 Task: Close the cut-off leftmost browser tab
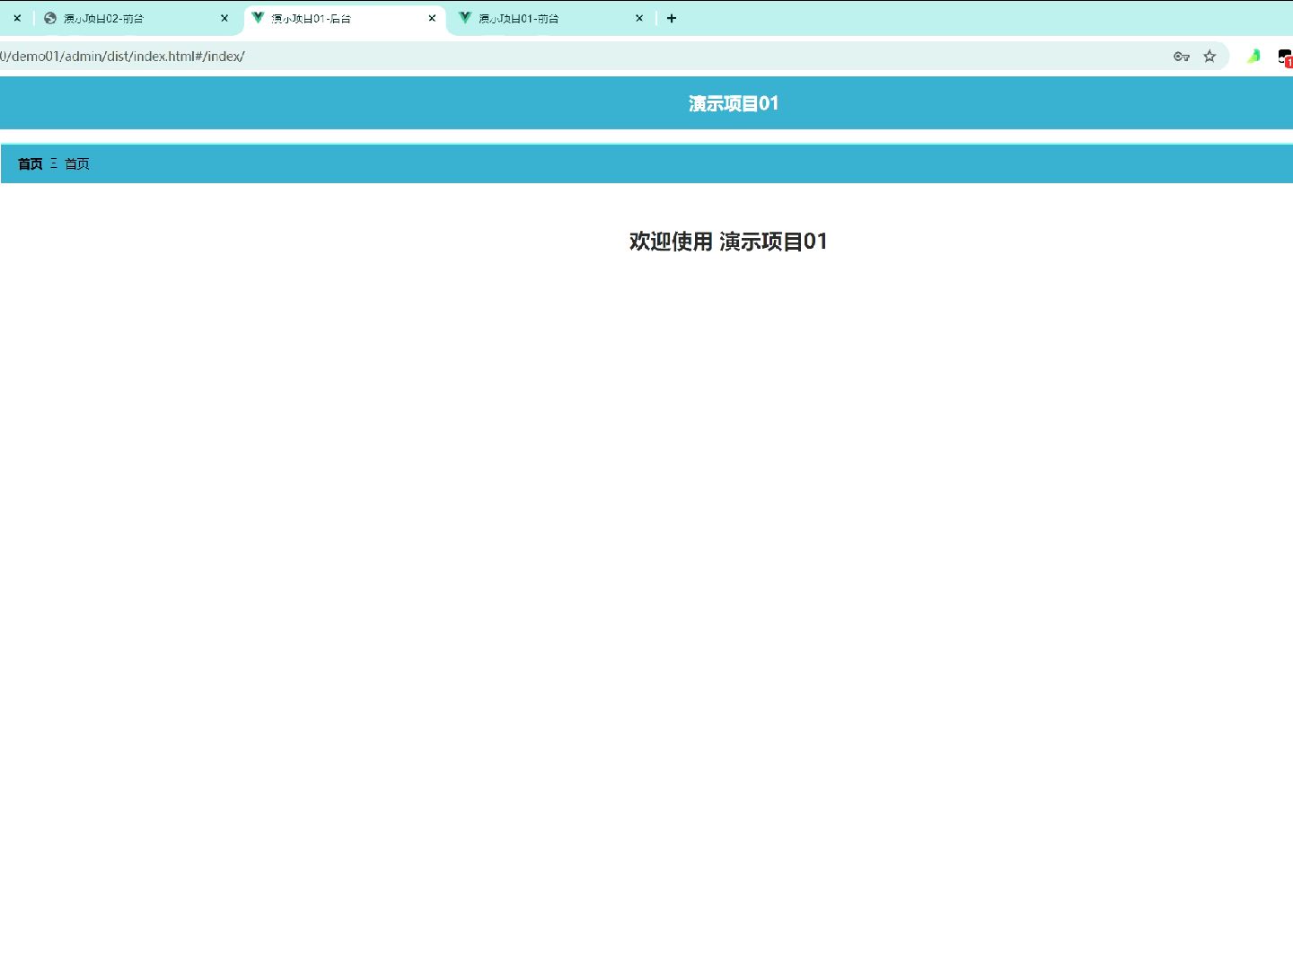pos(17,18)
